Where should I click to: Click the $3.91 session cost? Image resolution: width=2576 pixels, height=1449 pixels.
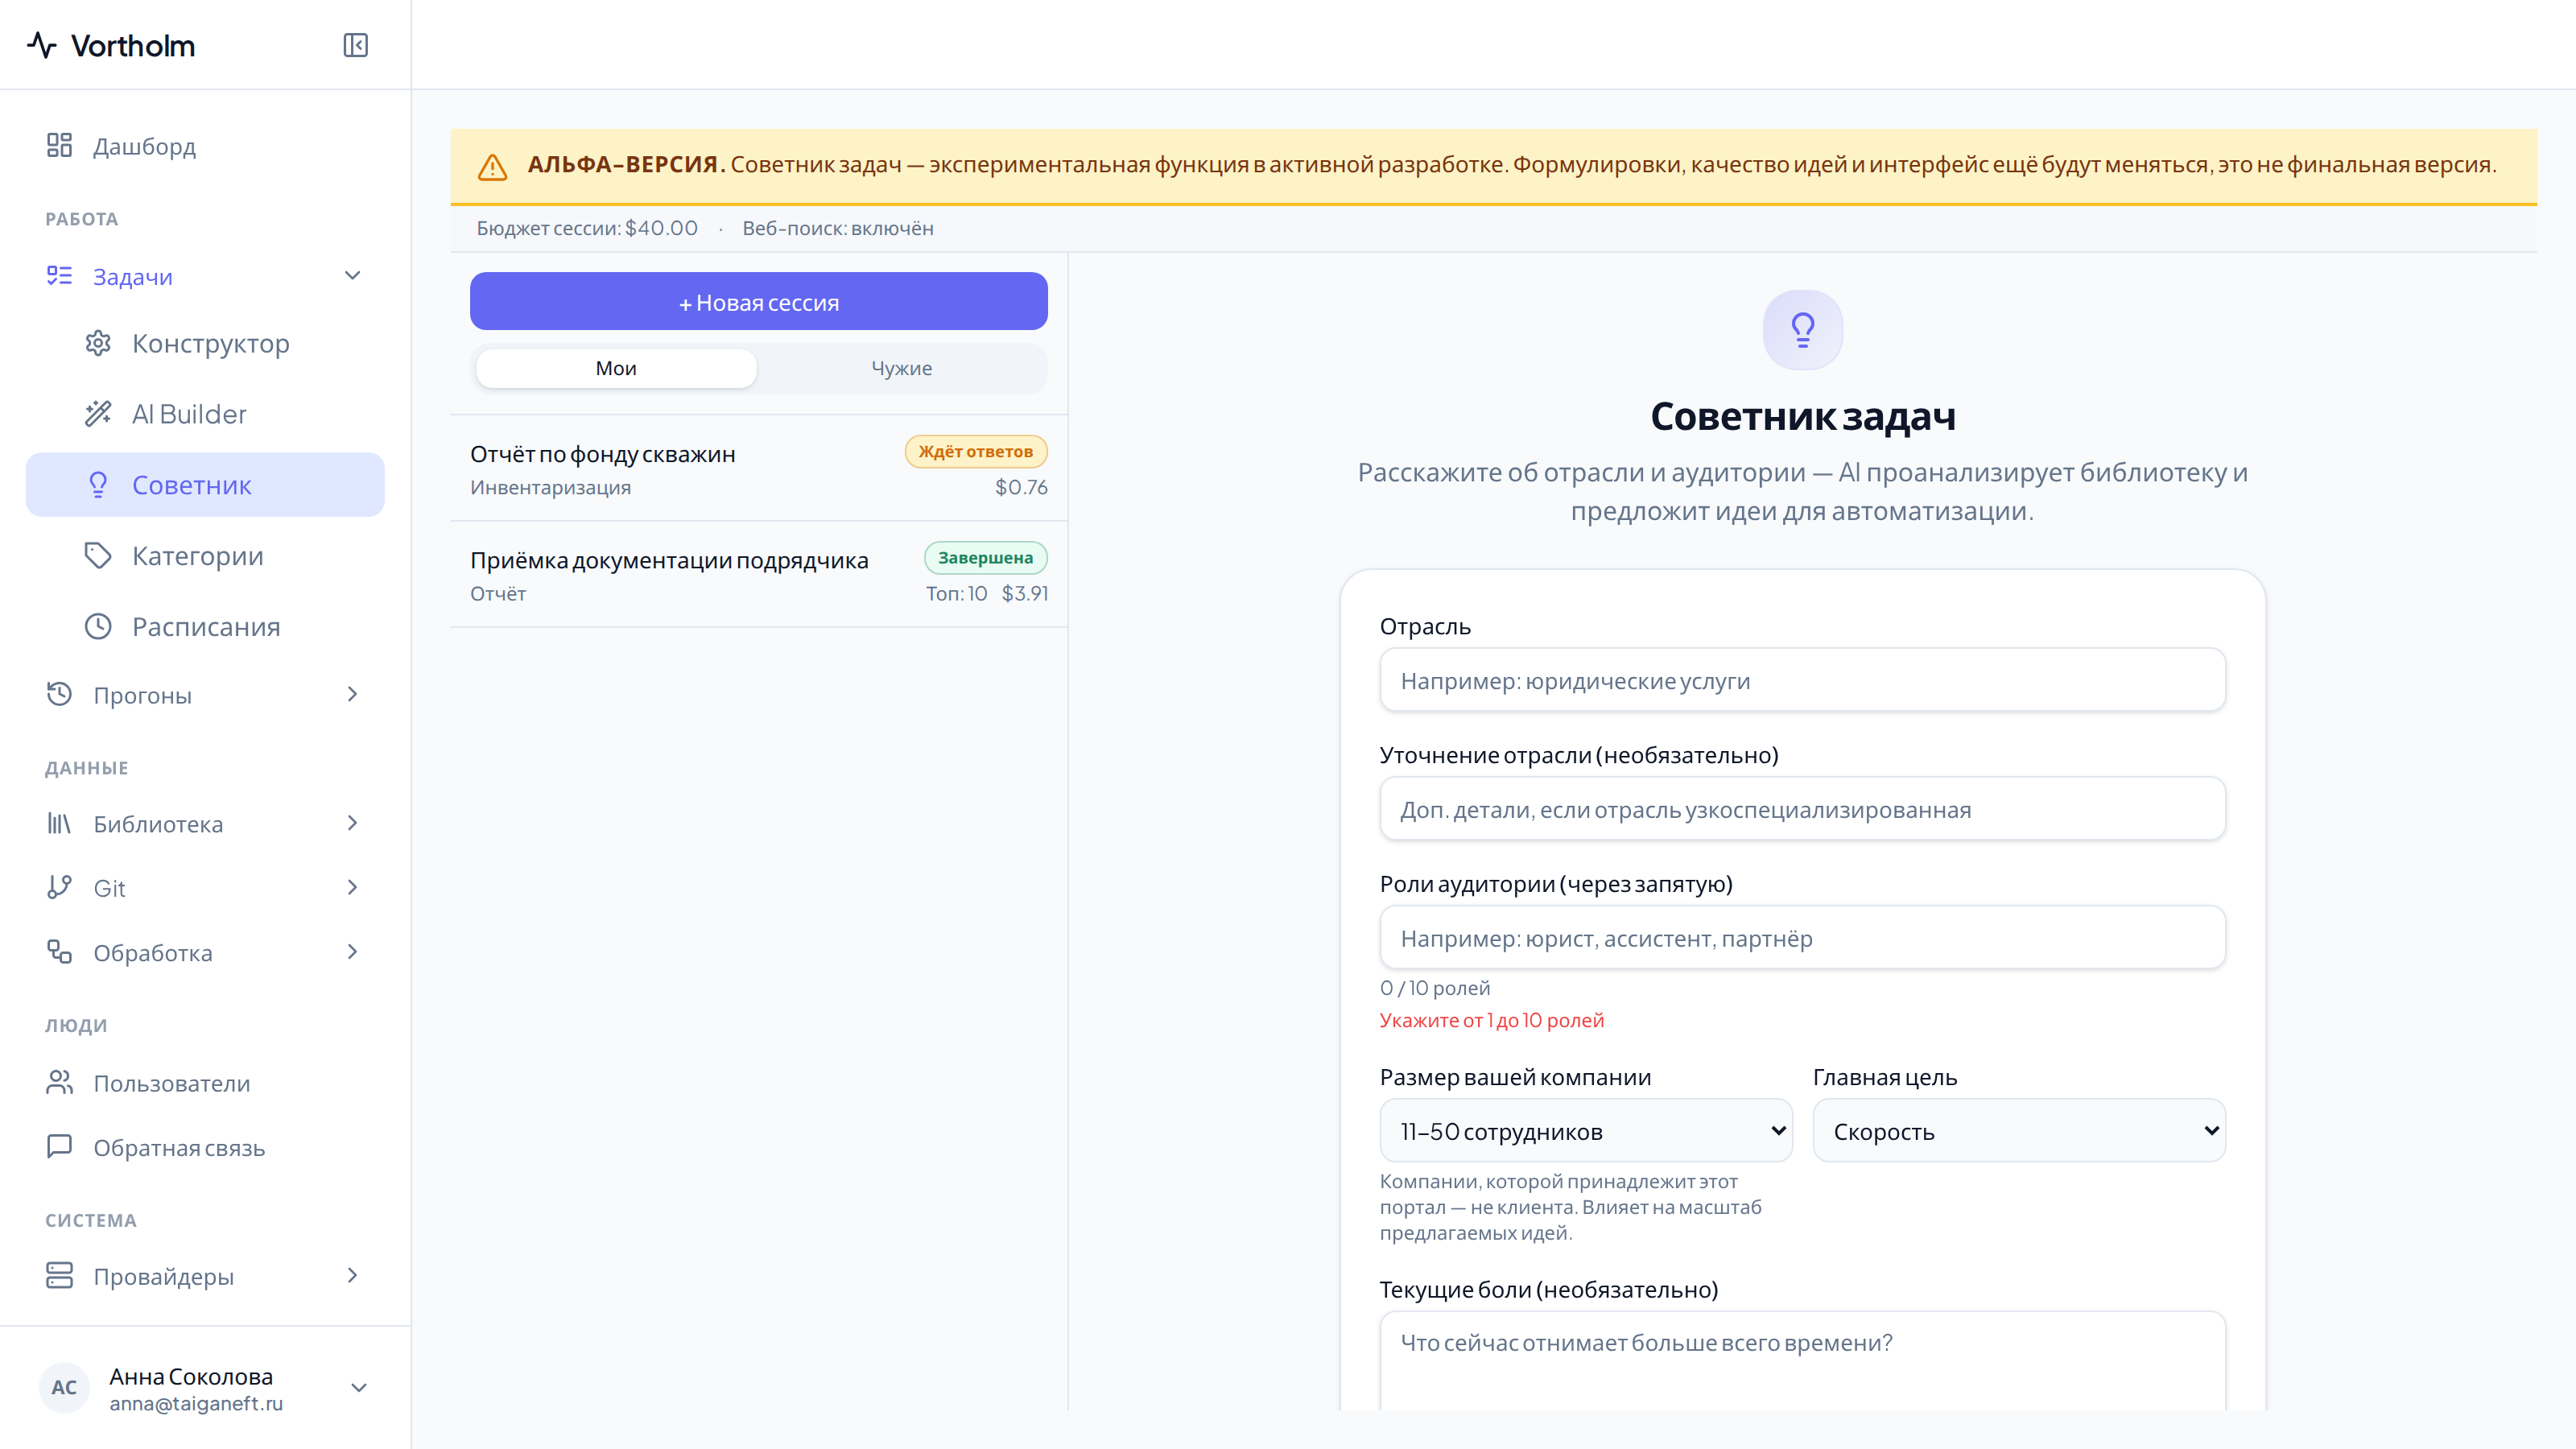[x=1025, y=593]
